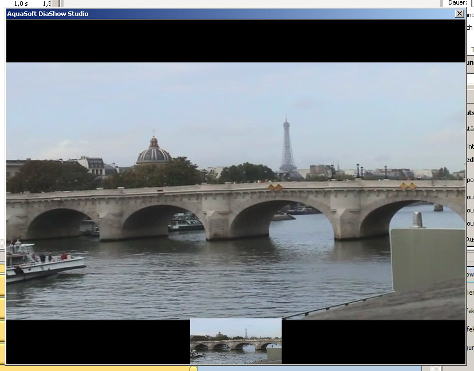474x371 pixels.
Task: Close the AquaSoft DiaShow Studio preview window
Action: [x=459, y=14]
